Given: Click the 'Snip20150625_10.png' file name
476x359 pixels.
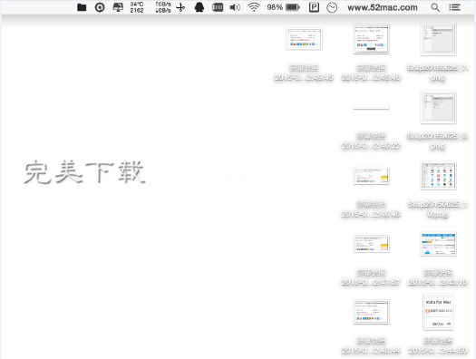Looking at the screenshot, I should 438,209.
